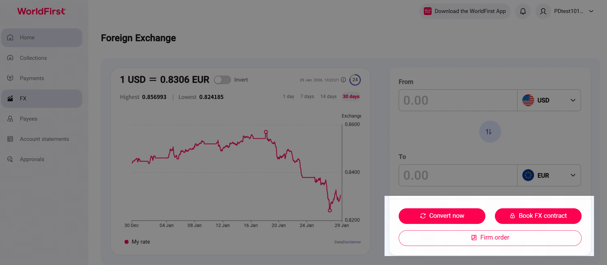
Task: Open Account statements in sidebar
Action: click(x=44, y=139)
